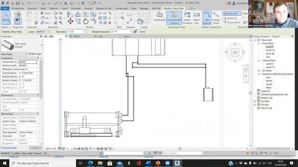Image resolution: width=298 pixels, height=167 pixels.
Task: Collapse the Dimensions section in Properties
Action: pos(38,95)
